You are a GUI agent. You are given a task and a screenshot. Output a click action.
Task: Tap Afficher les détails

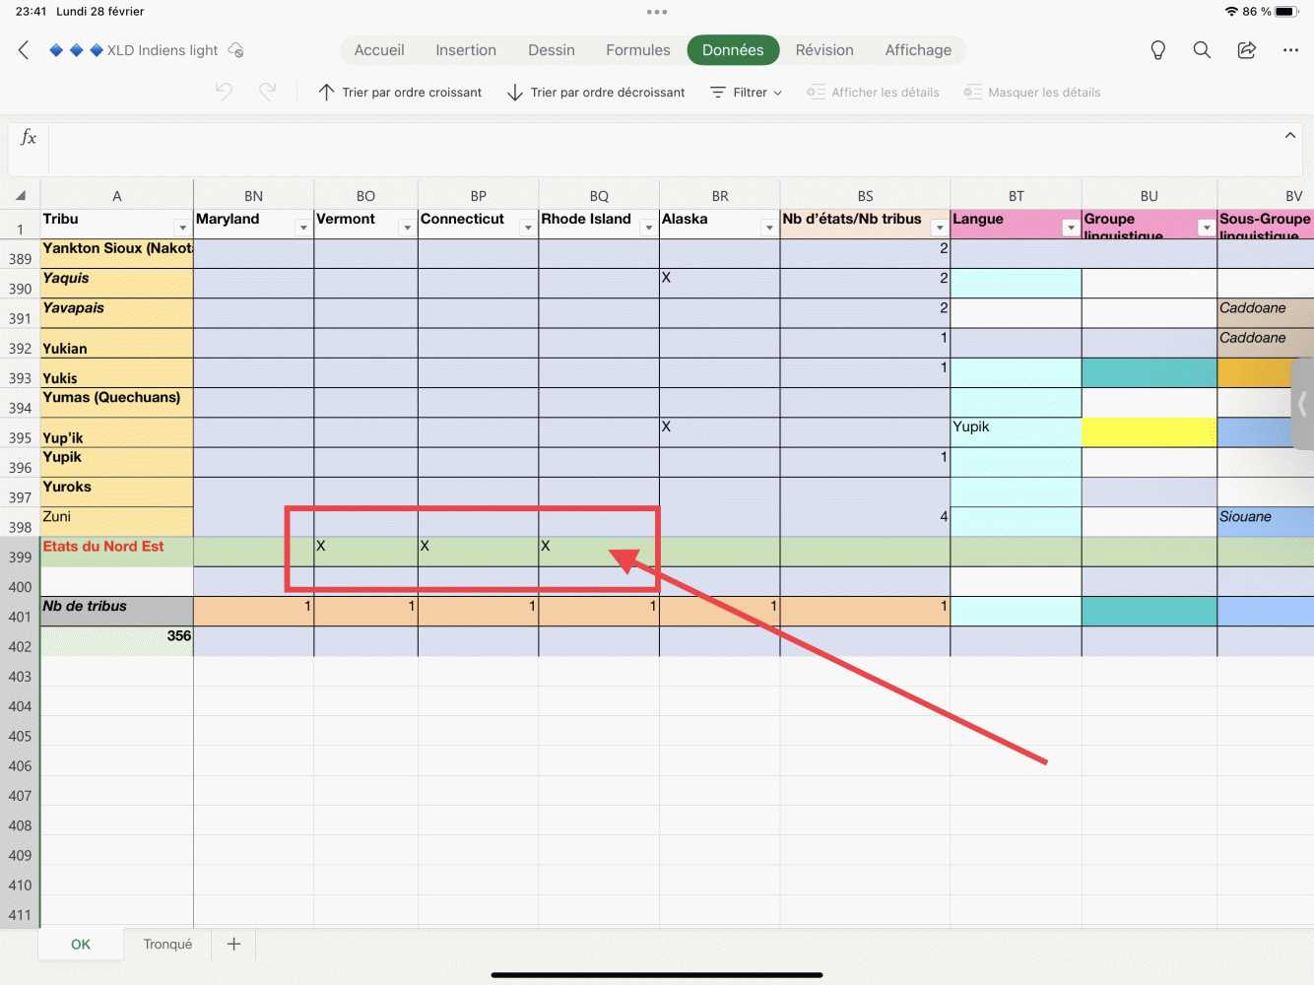click(873, 93)
